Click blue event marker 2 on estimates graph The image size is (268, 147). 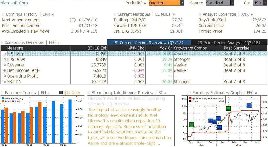pos(211,121)
